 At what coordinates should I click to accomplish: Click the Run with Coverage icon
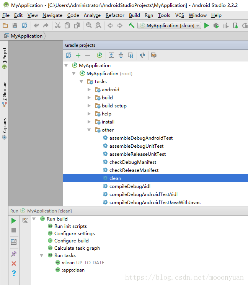[x=226, y=26]
